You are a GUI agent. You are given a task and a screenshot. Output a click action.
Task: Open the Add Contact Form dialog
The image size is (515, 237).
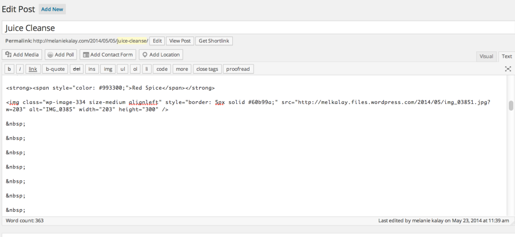click(108, 55)
